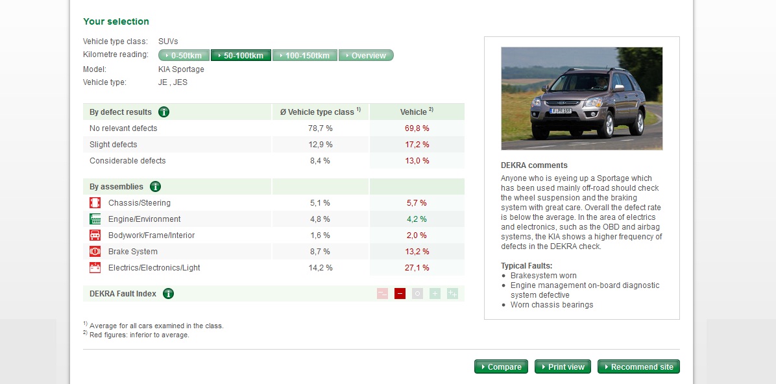Image resolution: width=776 pixels, height=384 pixels.
Task: Click the Ø Vehicle type class column header
Action: [321, 112]
